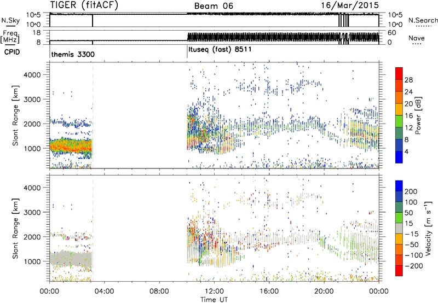Screen dimensions: 438x303
Task: Click the gray segment of Velocity colorbar
Action: [x=399, y=229]
